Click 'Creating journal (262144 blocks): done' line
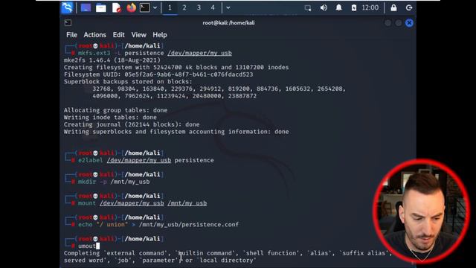The height and width of the screenshot is (268, 476). pos(132,124)
